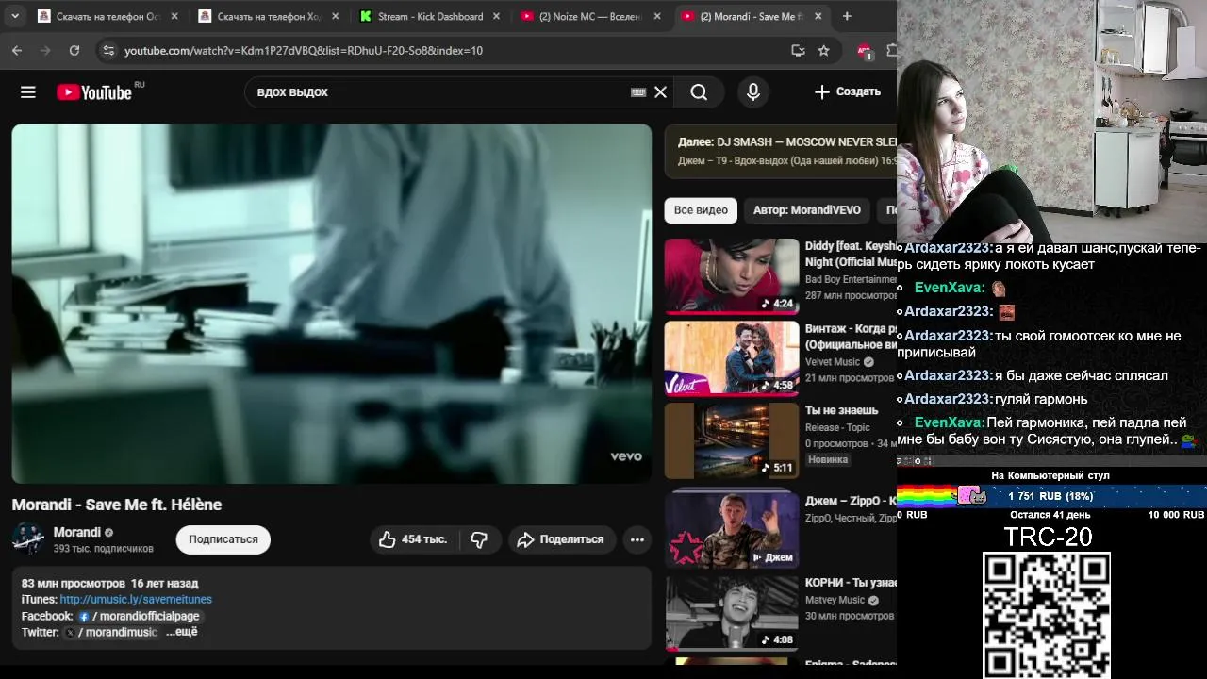Screen dimensions: 1207x679
Task: Click the TRC-20 QR code
Action: (x=1047, y=615)
